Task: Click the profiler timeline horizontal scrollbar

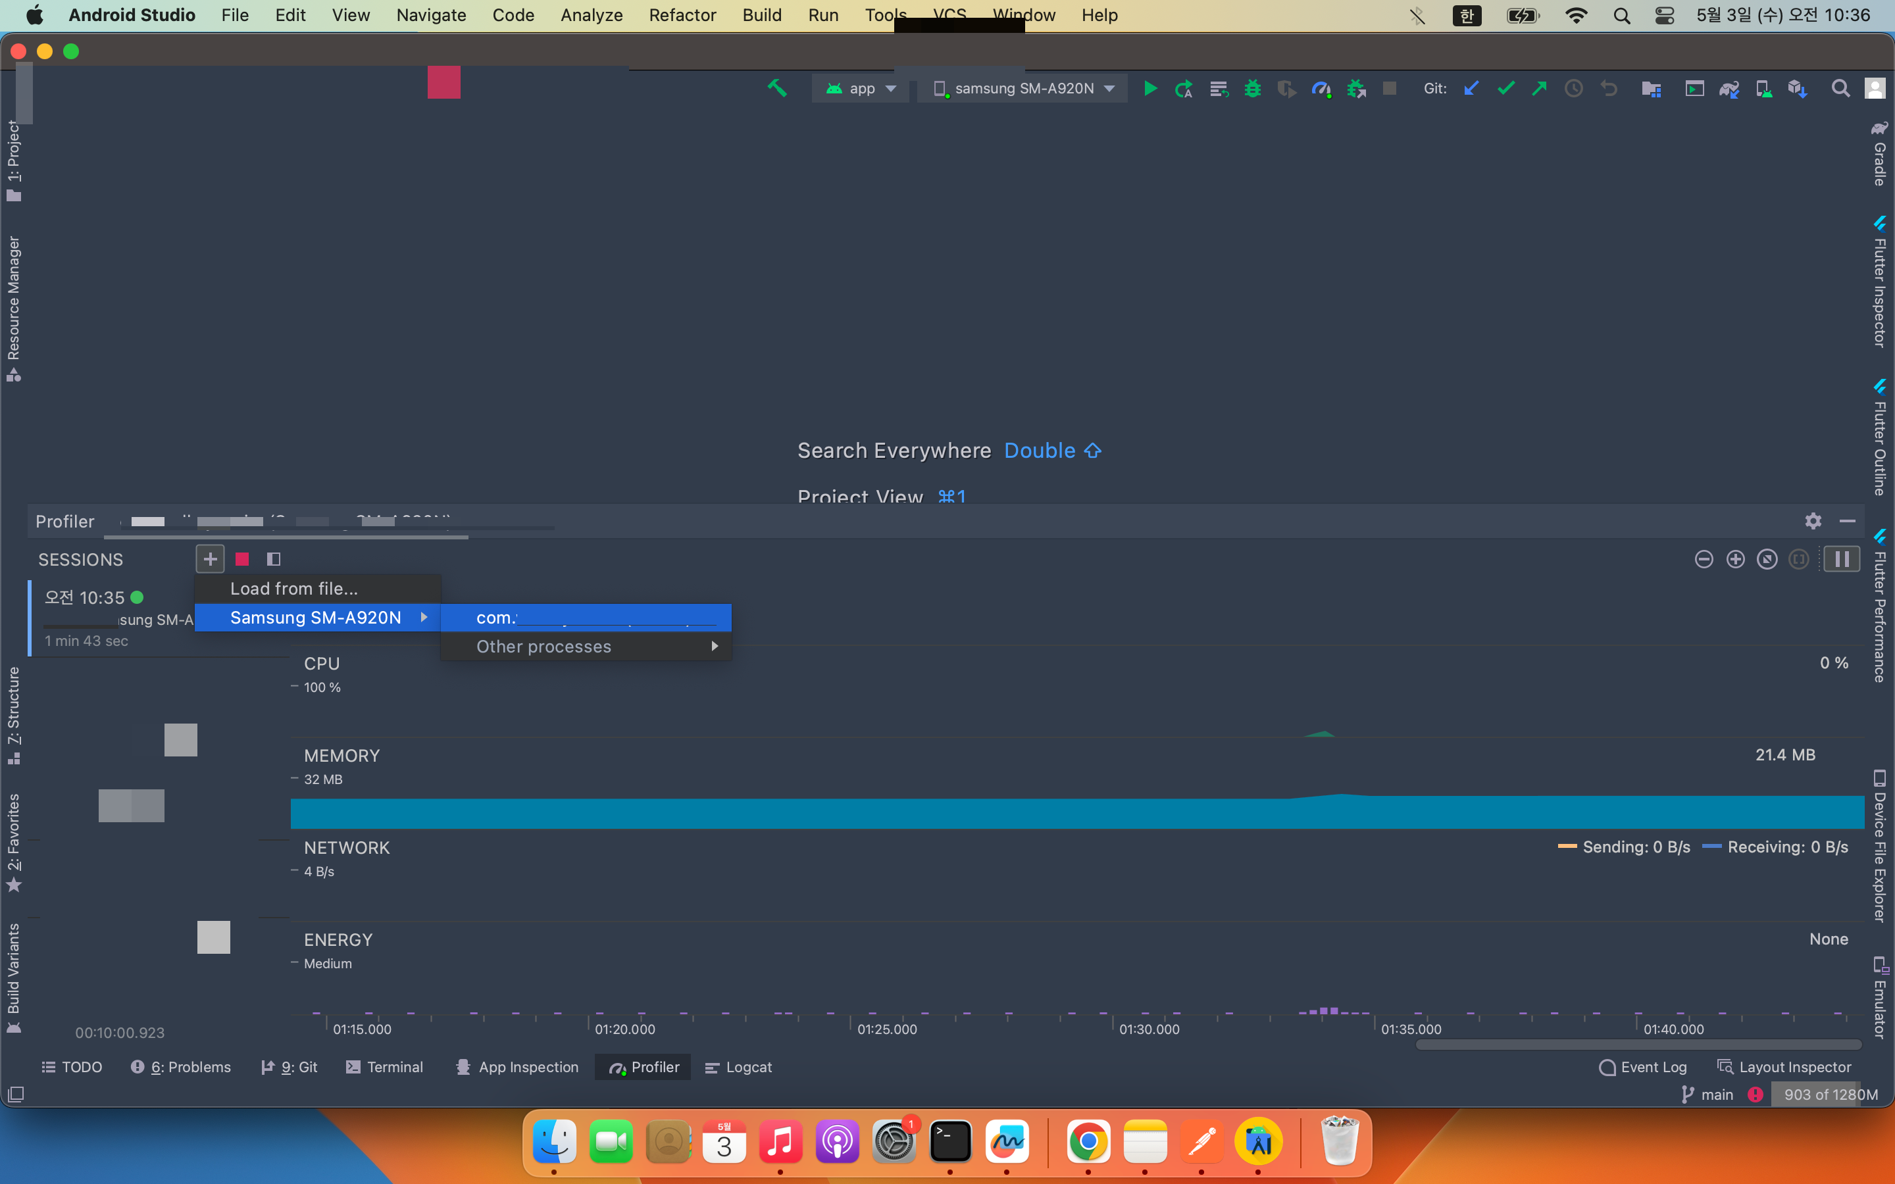Action: coord(1638,1045)
